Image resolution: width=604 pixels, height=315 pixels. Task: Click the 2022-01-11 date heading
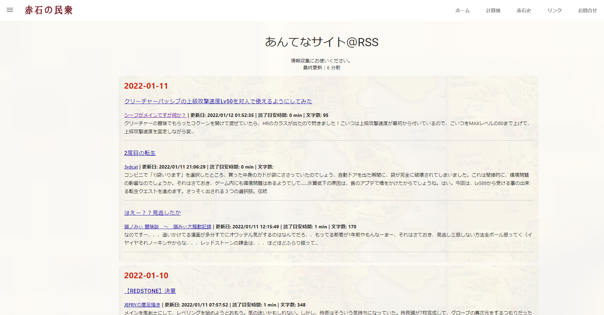146,86
